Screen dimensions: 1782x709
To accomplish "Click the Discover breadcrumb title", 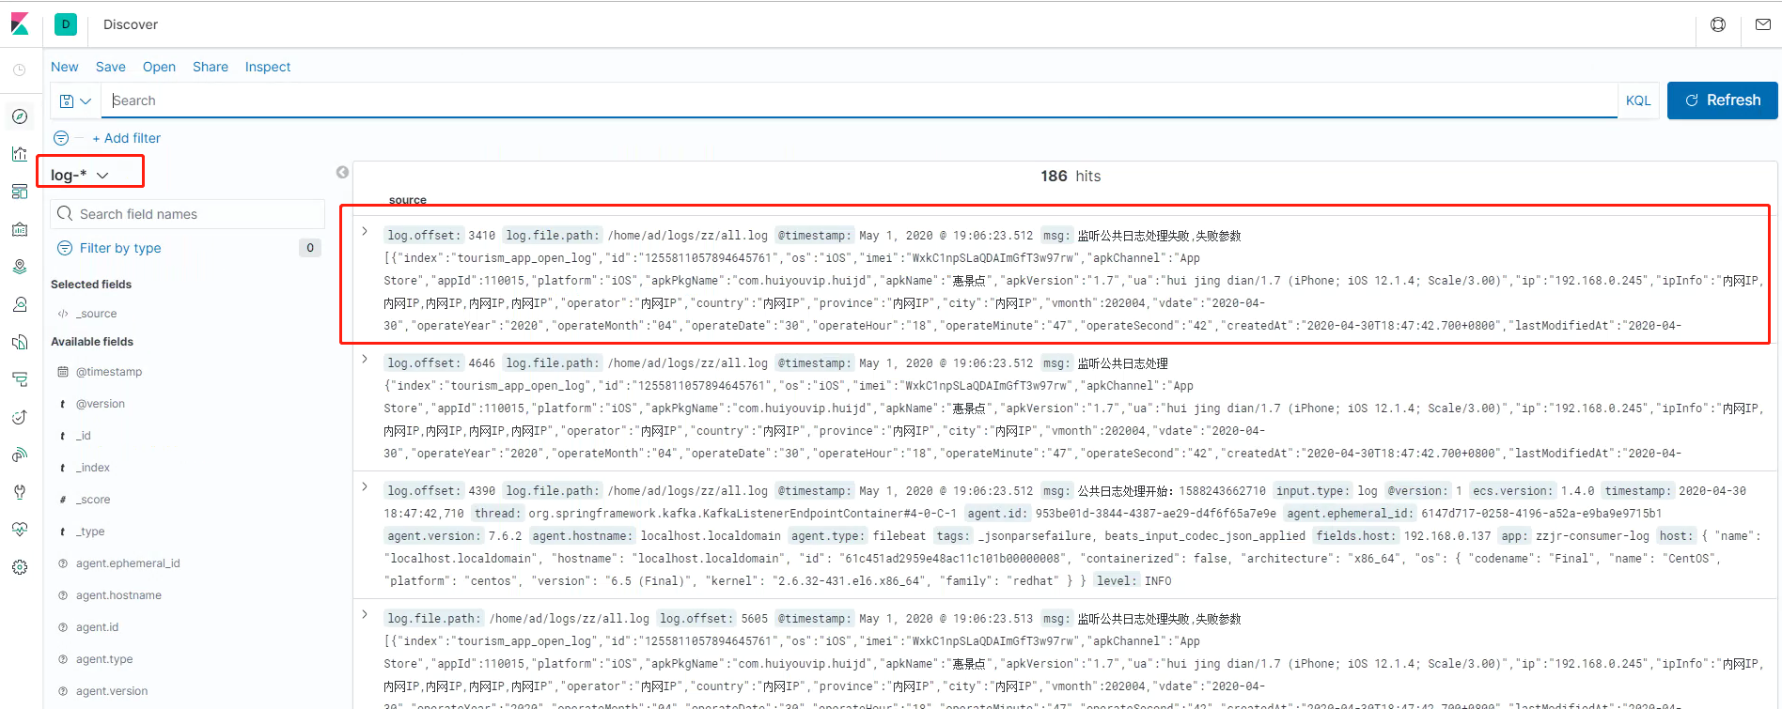I will (x=131, y=24).
